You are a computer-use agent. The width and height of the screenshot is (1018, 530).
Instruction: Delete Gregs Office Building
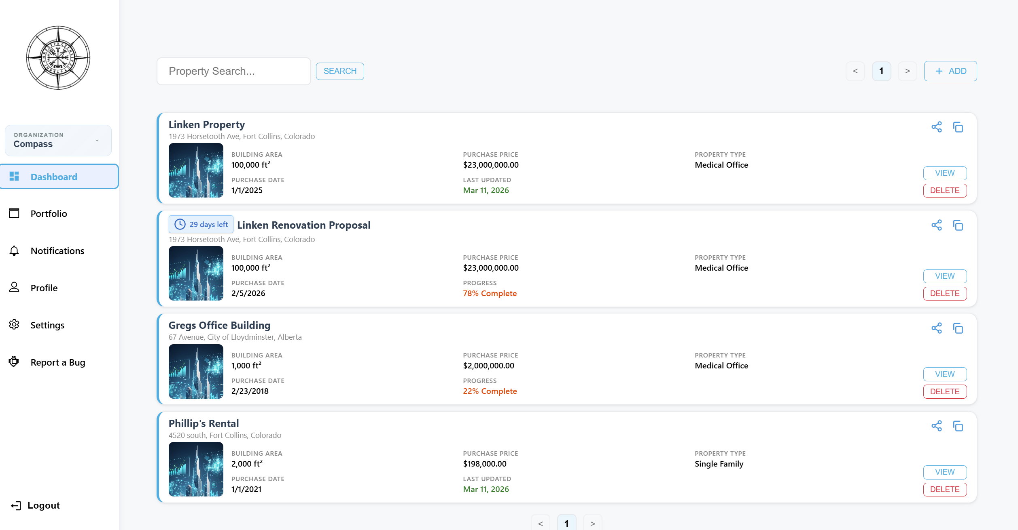[944, 391]
